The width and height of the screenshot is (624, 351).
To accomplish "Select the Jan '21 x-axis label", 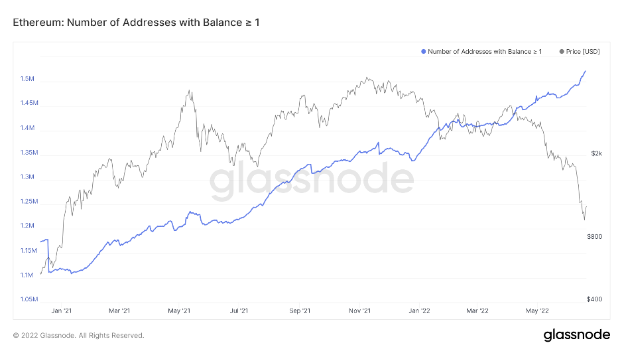I will [x=61, y=310].
